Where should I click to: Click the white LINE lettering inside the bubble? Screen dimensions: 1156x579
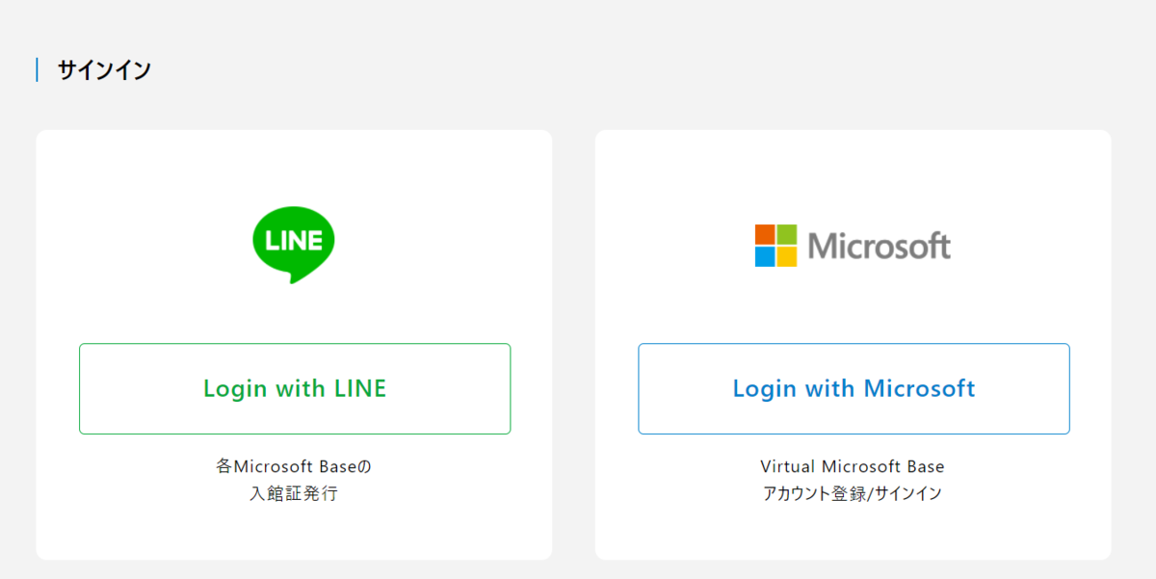coord(294,241)
